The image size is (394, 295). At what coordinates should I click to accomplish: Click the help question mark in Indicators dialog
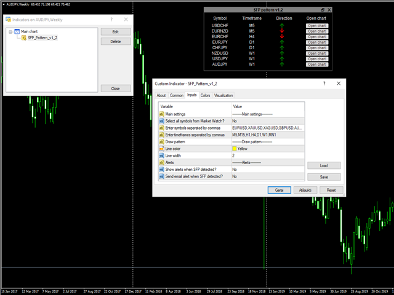(x=111, y=20)
